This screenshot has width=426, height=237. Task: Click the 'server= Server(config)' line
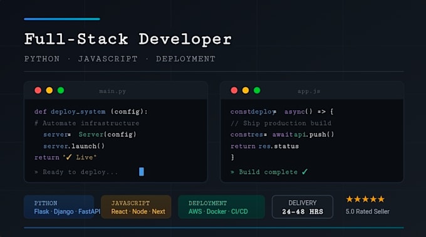pos(90,135)
